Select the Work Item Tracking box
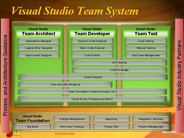The image size is (184, 138). pos(72,127)
